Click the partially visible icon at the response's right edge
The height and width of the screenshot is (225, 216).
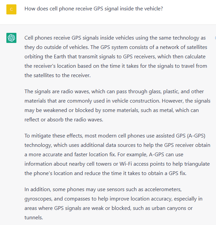pos(215,38)
